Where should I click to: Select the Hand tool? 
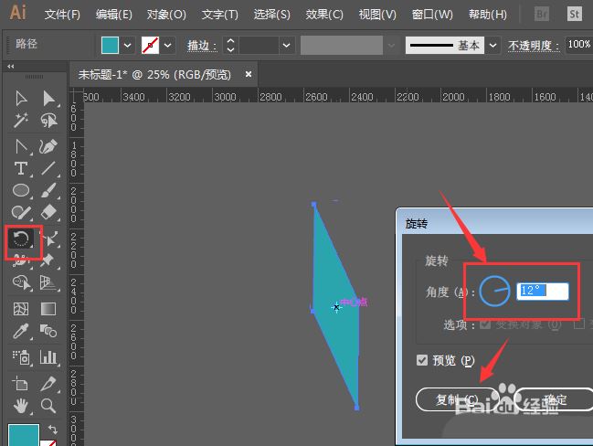[x=21, y=406]
